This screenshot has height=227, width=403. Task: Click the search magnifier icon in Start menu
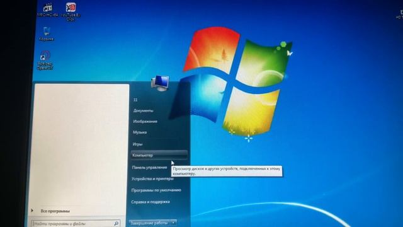click(x=116, y=223)
